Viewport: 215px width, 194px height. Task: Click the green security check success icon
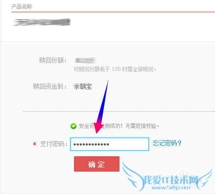coord(74,126)
